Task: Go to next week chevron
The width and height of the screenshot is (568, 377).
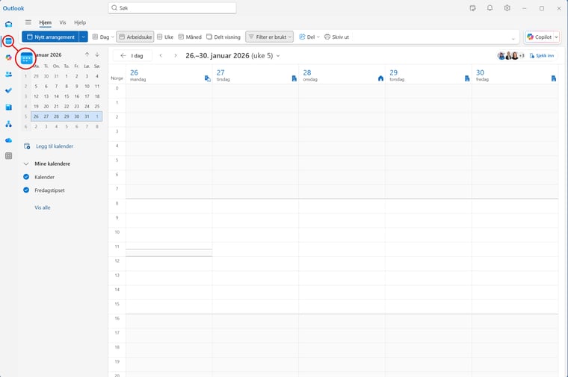Action: [176, 55]
